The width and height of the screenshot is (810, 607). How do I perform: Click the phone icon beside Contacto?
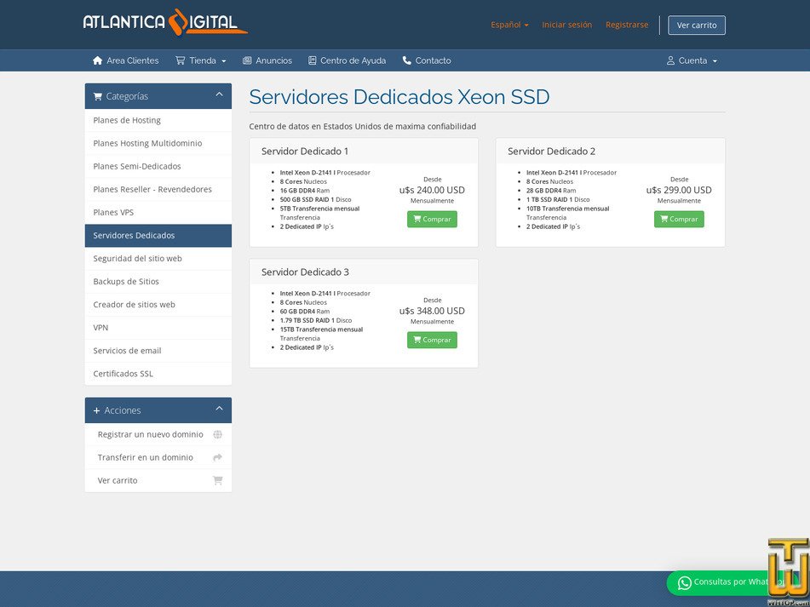click(x=407, y=60)
